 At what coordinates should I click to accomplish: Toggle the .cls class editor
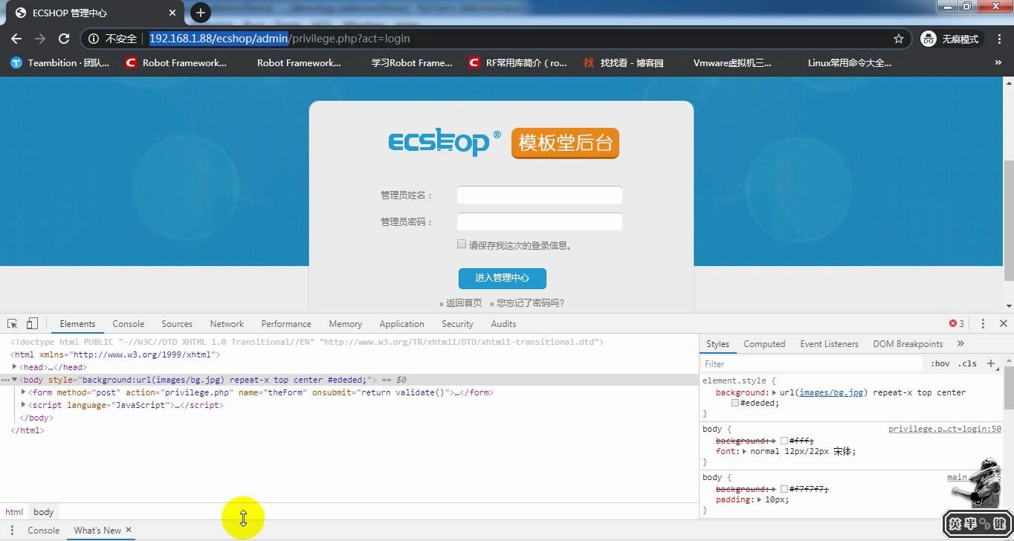pyautogui.click(x=968, y=364)
